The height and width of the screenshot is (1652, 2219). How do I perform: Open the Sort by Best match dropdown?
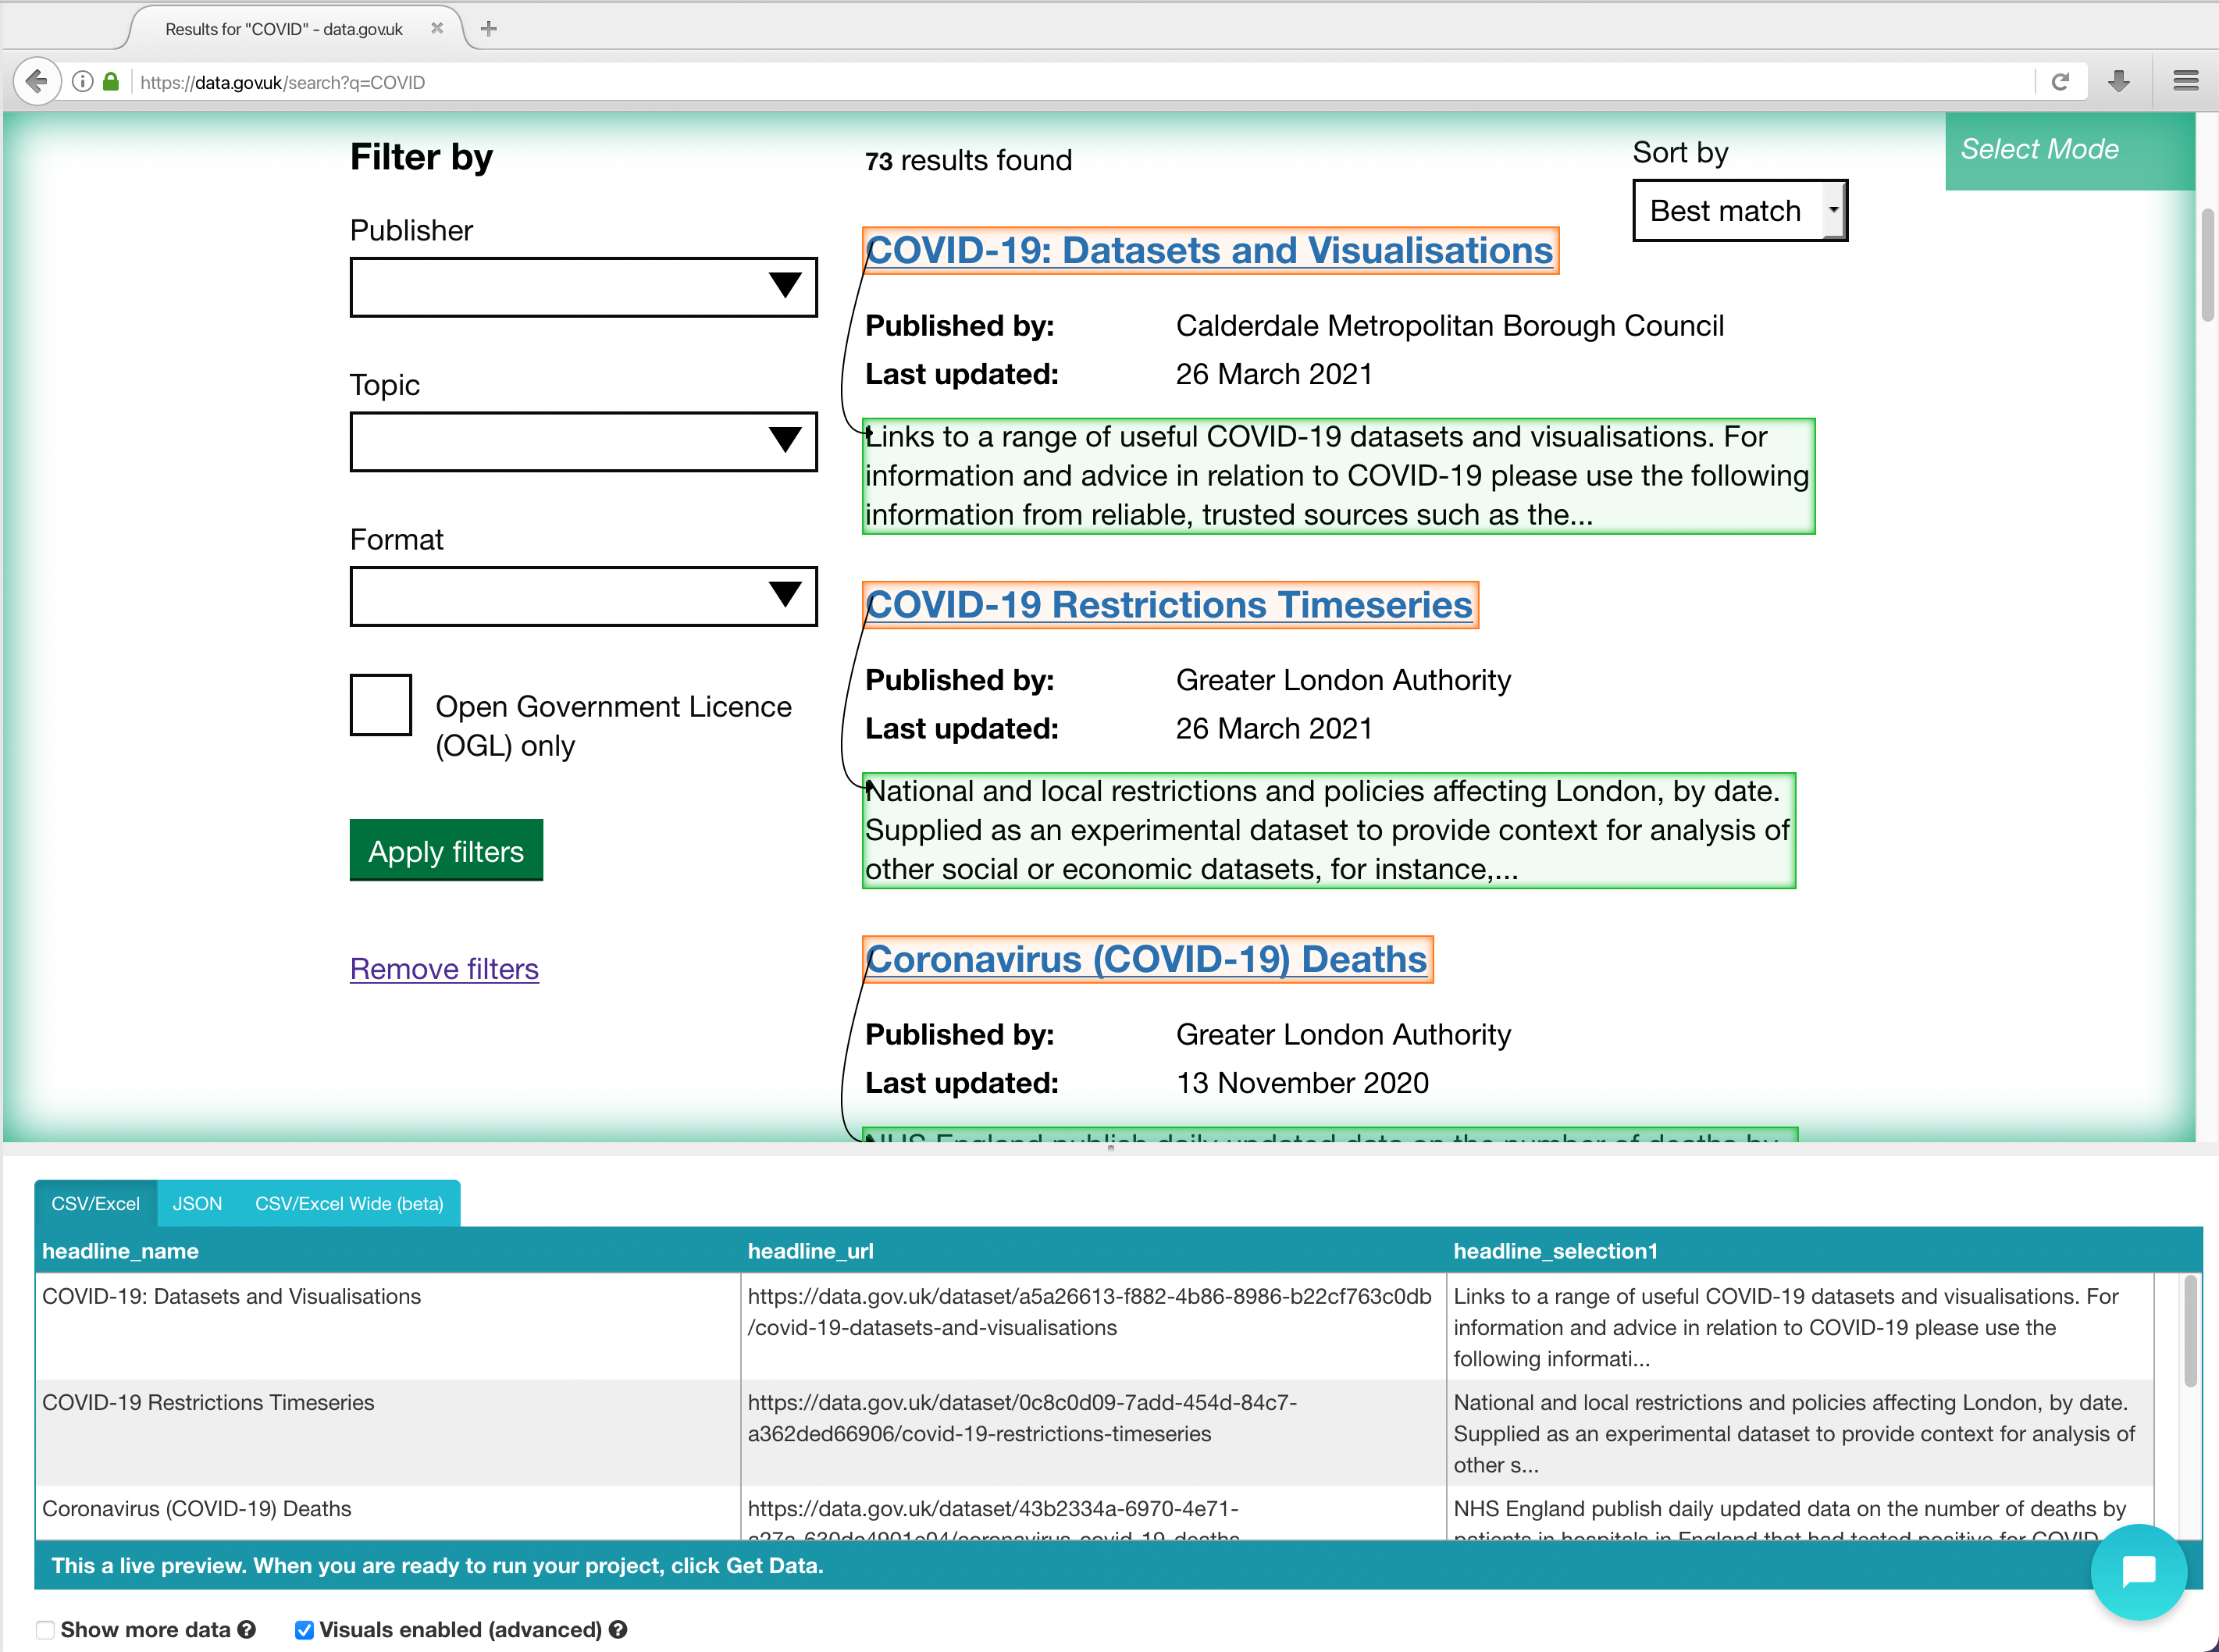(x=1740, y=211)
